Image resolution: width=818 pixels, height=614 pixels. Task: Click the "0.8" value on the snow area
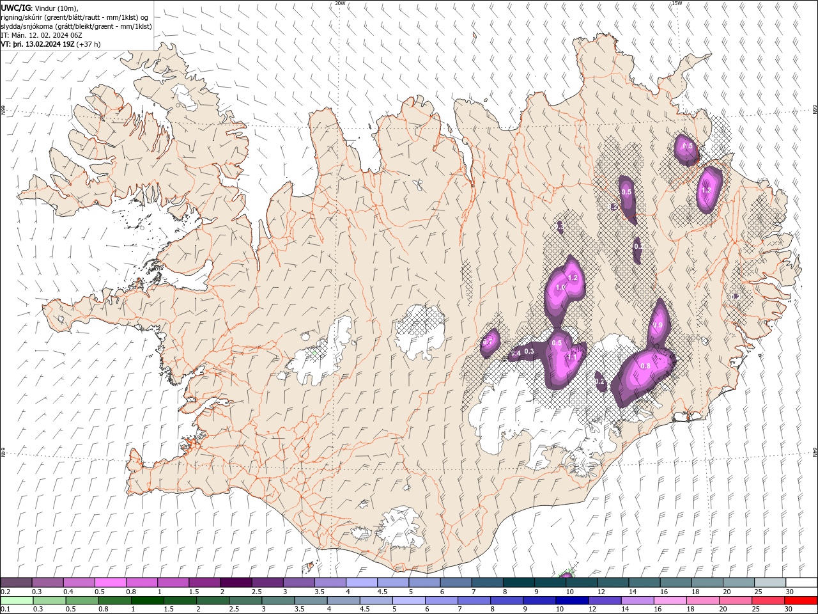pyautogui.click(x=645, y=366)
